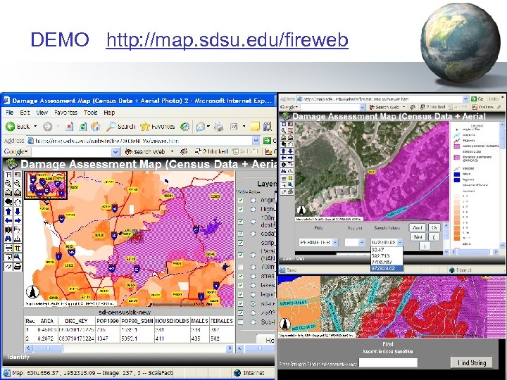Click the Find String button

[x=472, y=362]
